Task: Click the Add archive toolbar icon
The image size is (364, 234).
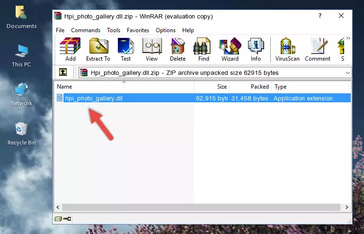Action: tap(70, 49)
